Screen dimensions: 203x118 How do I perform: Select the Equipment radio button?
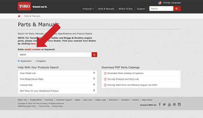[19, 61]
